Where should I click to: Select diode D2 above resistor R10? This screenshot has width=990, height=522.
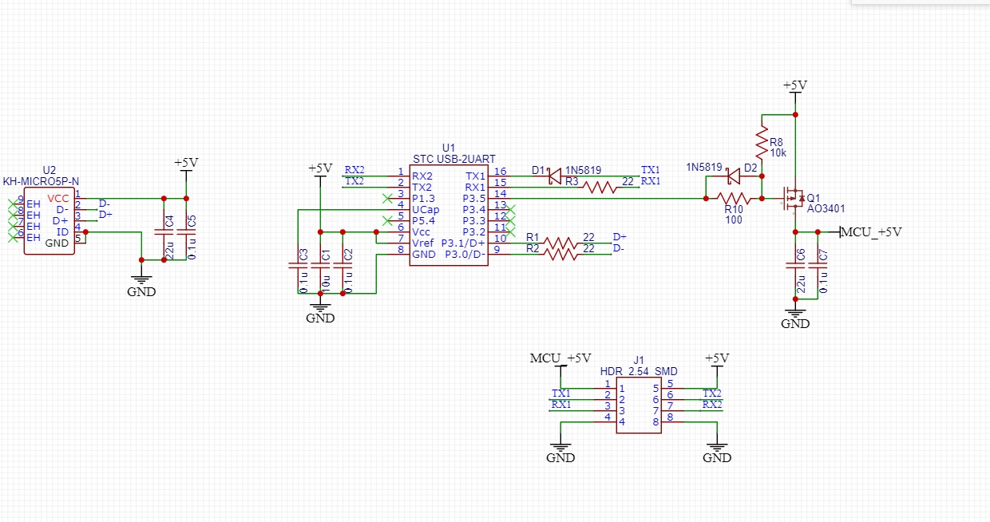click(x=735, y=176)
